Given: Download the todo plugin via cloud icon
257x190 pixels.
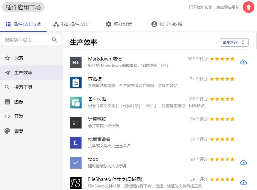Looking at the screenshot, I should click(243, 162).
